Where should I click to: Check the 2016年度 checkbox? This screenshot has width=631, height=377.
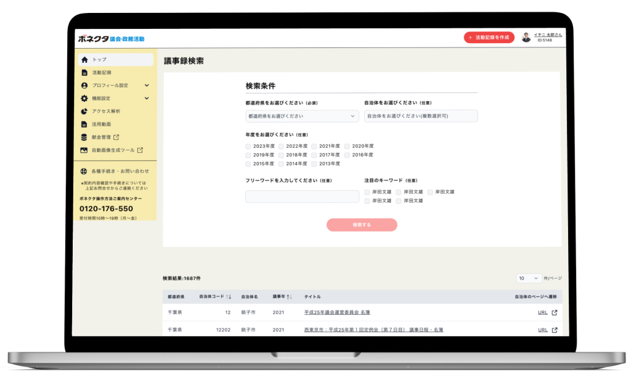tap(348, 155)
